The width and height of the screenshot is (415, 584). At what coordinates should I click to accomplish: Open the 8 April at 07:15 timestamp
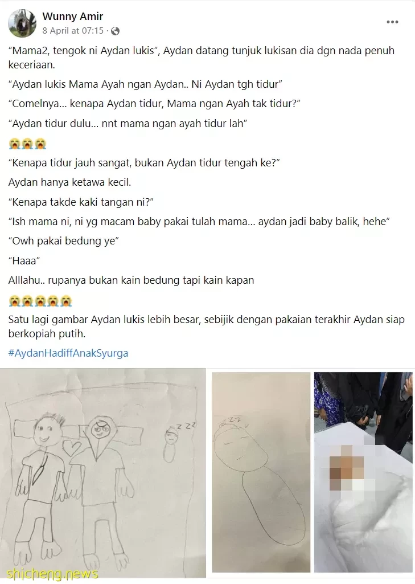[73, 31]
